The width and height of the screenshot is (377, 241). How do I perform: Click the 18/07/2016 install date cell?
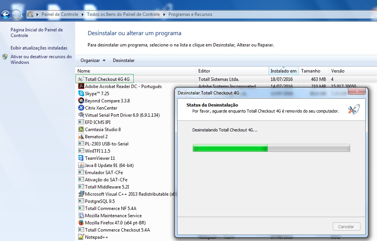(281, 79)
